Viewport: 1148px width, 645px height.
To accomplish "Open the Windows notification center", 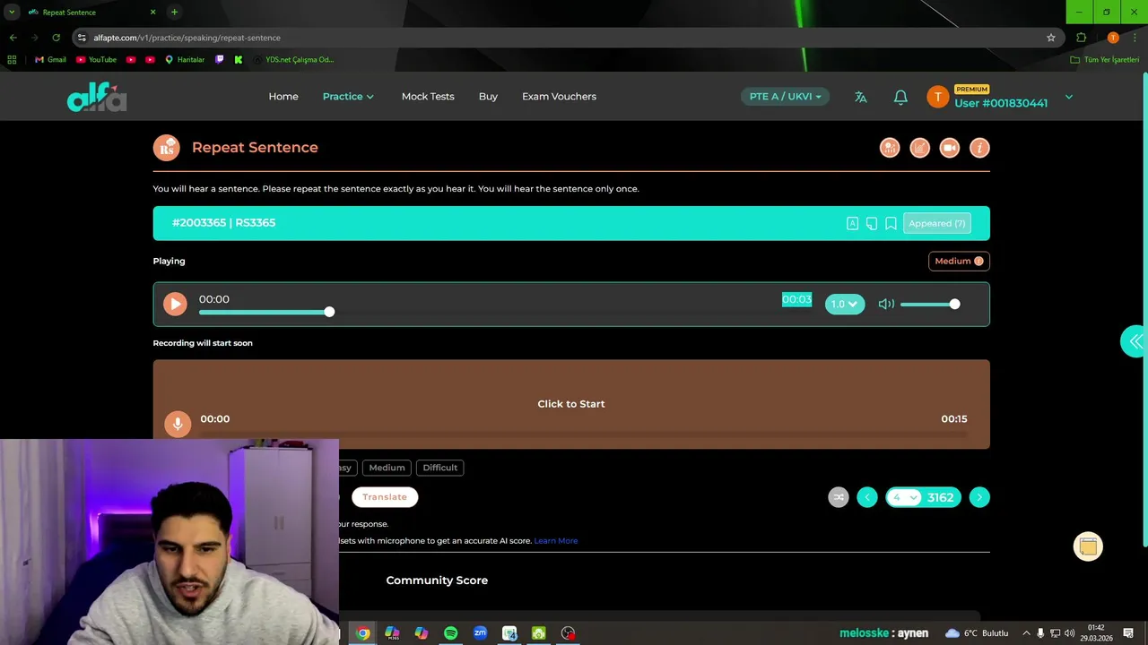I will (x=1128, y=633).
